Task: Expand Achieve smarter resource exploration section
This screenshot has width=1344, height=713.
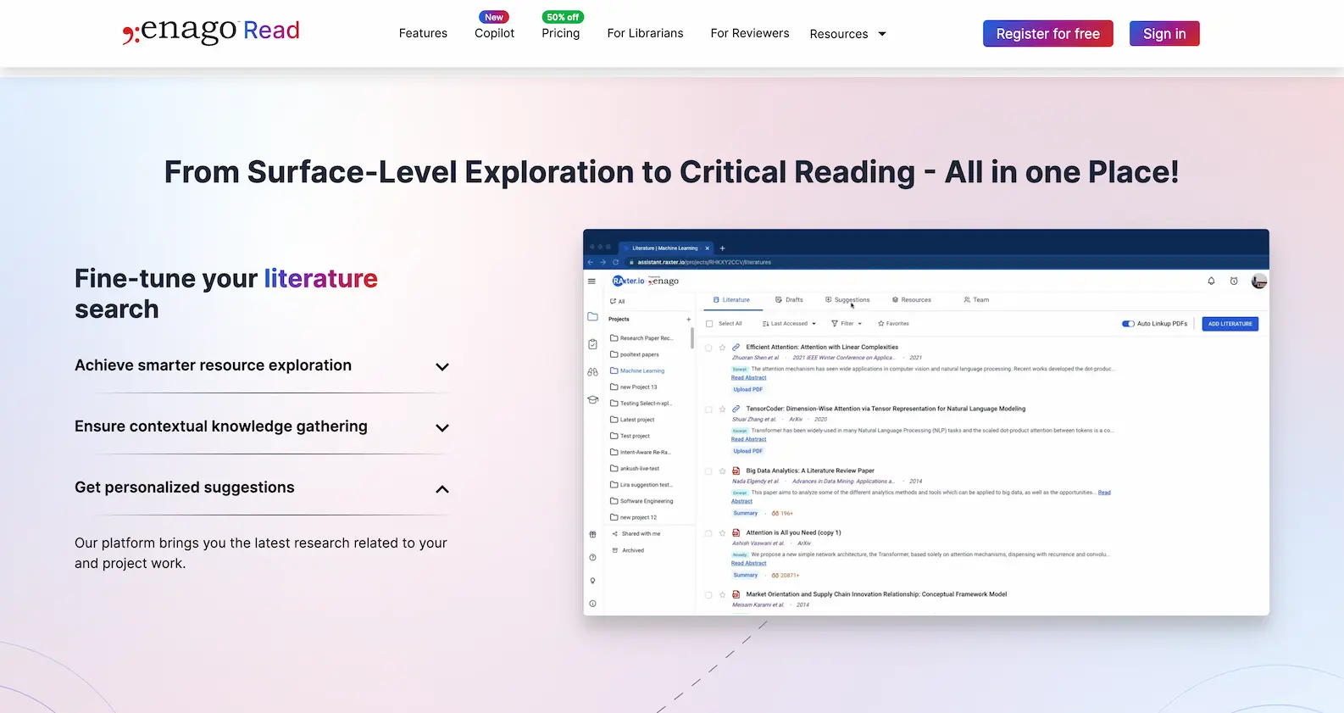Action: pyautogui.click(x=262, y=365)
